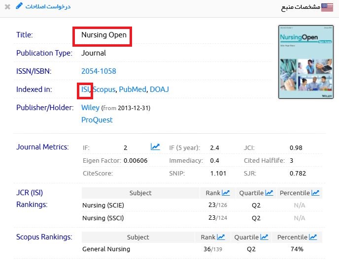Image resolution: width=339 pixels, height=265 pixels.
Task: Select the General Nursing subject row
Action: pyautogui.click(x=106, y=249)
